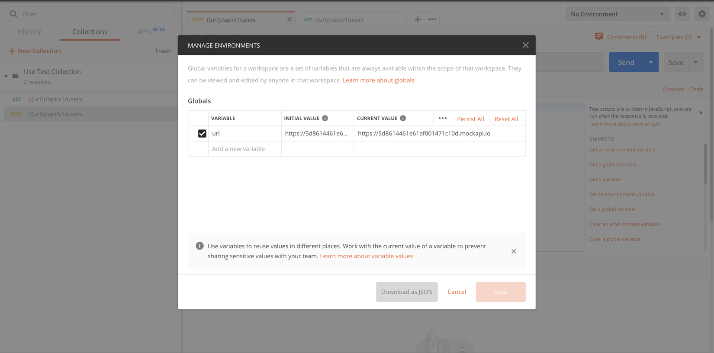Expand the Send button dropdown arrow
Screen dimensions: 714x353
[x=651, y=62]
